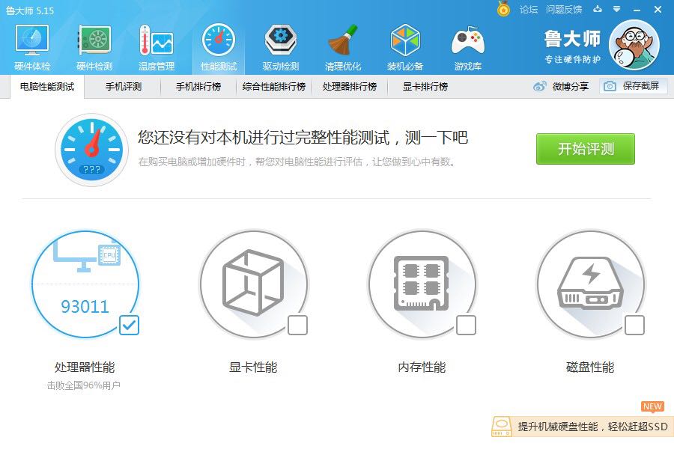Open 论坛 forum link
674x449 pixels.
528,10
